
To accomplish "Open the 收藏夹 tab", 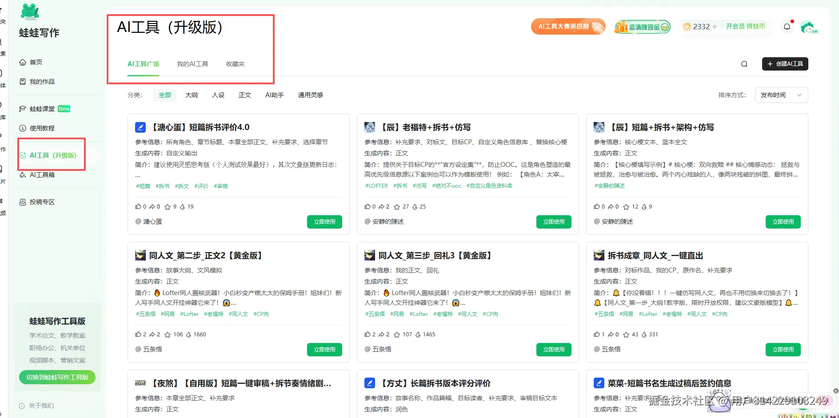I will tap(235, 64).
